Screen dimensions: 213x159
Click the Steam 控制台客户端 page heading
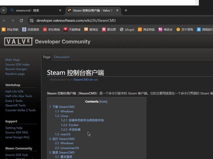click(x=76, y=73)
